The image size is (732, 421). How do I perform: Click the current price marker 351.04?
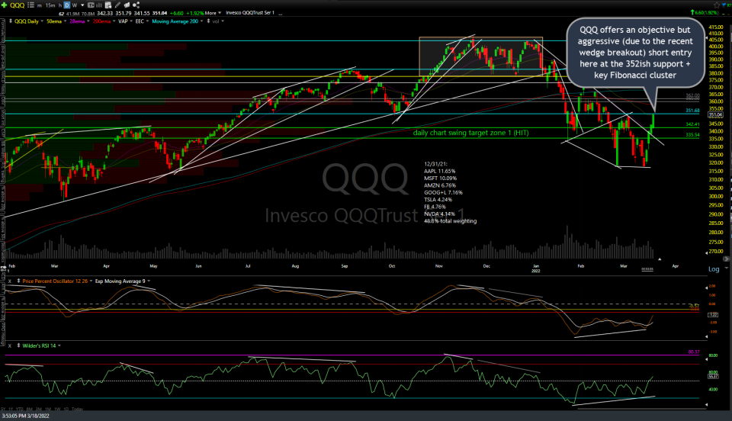click(715, 115)
